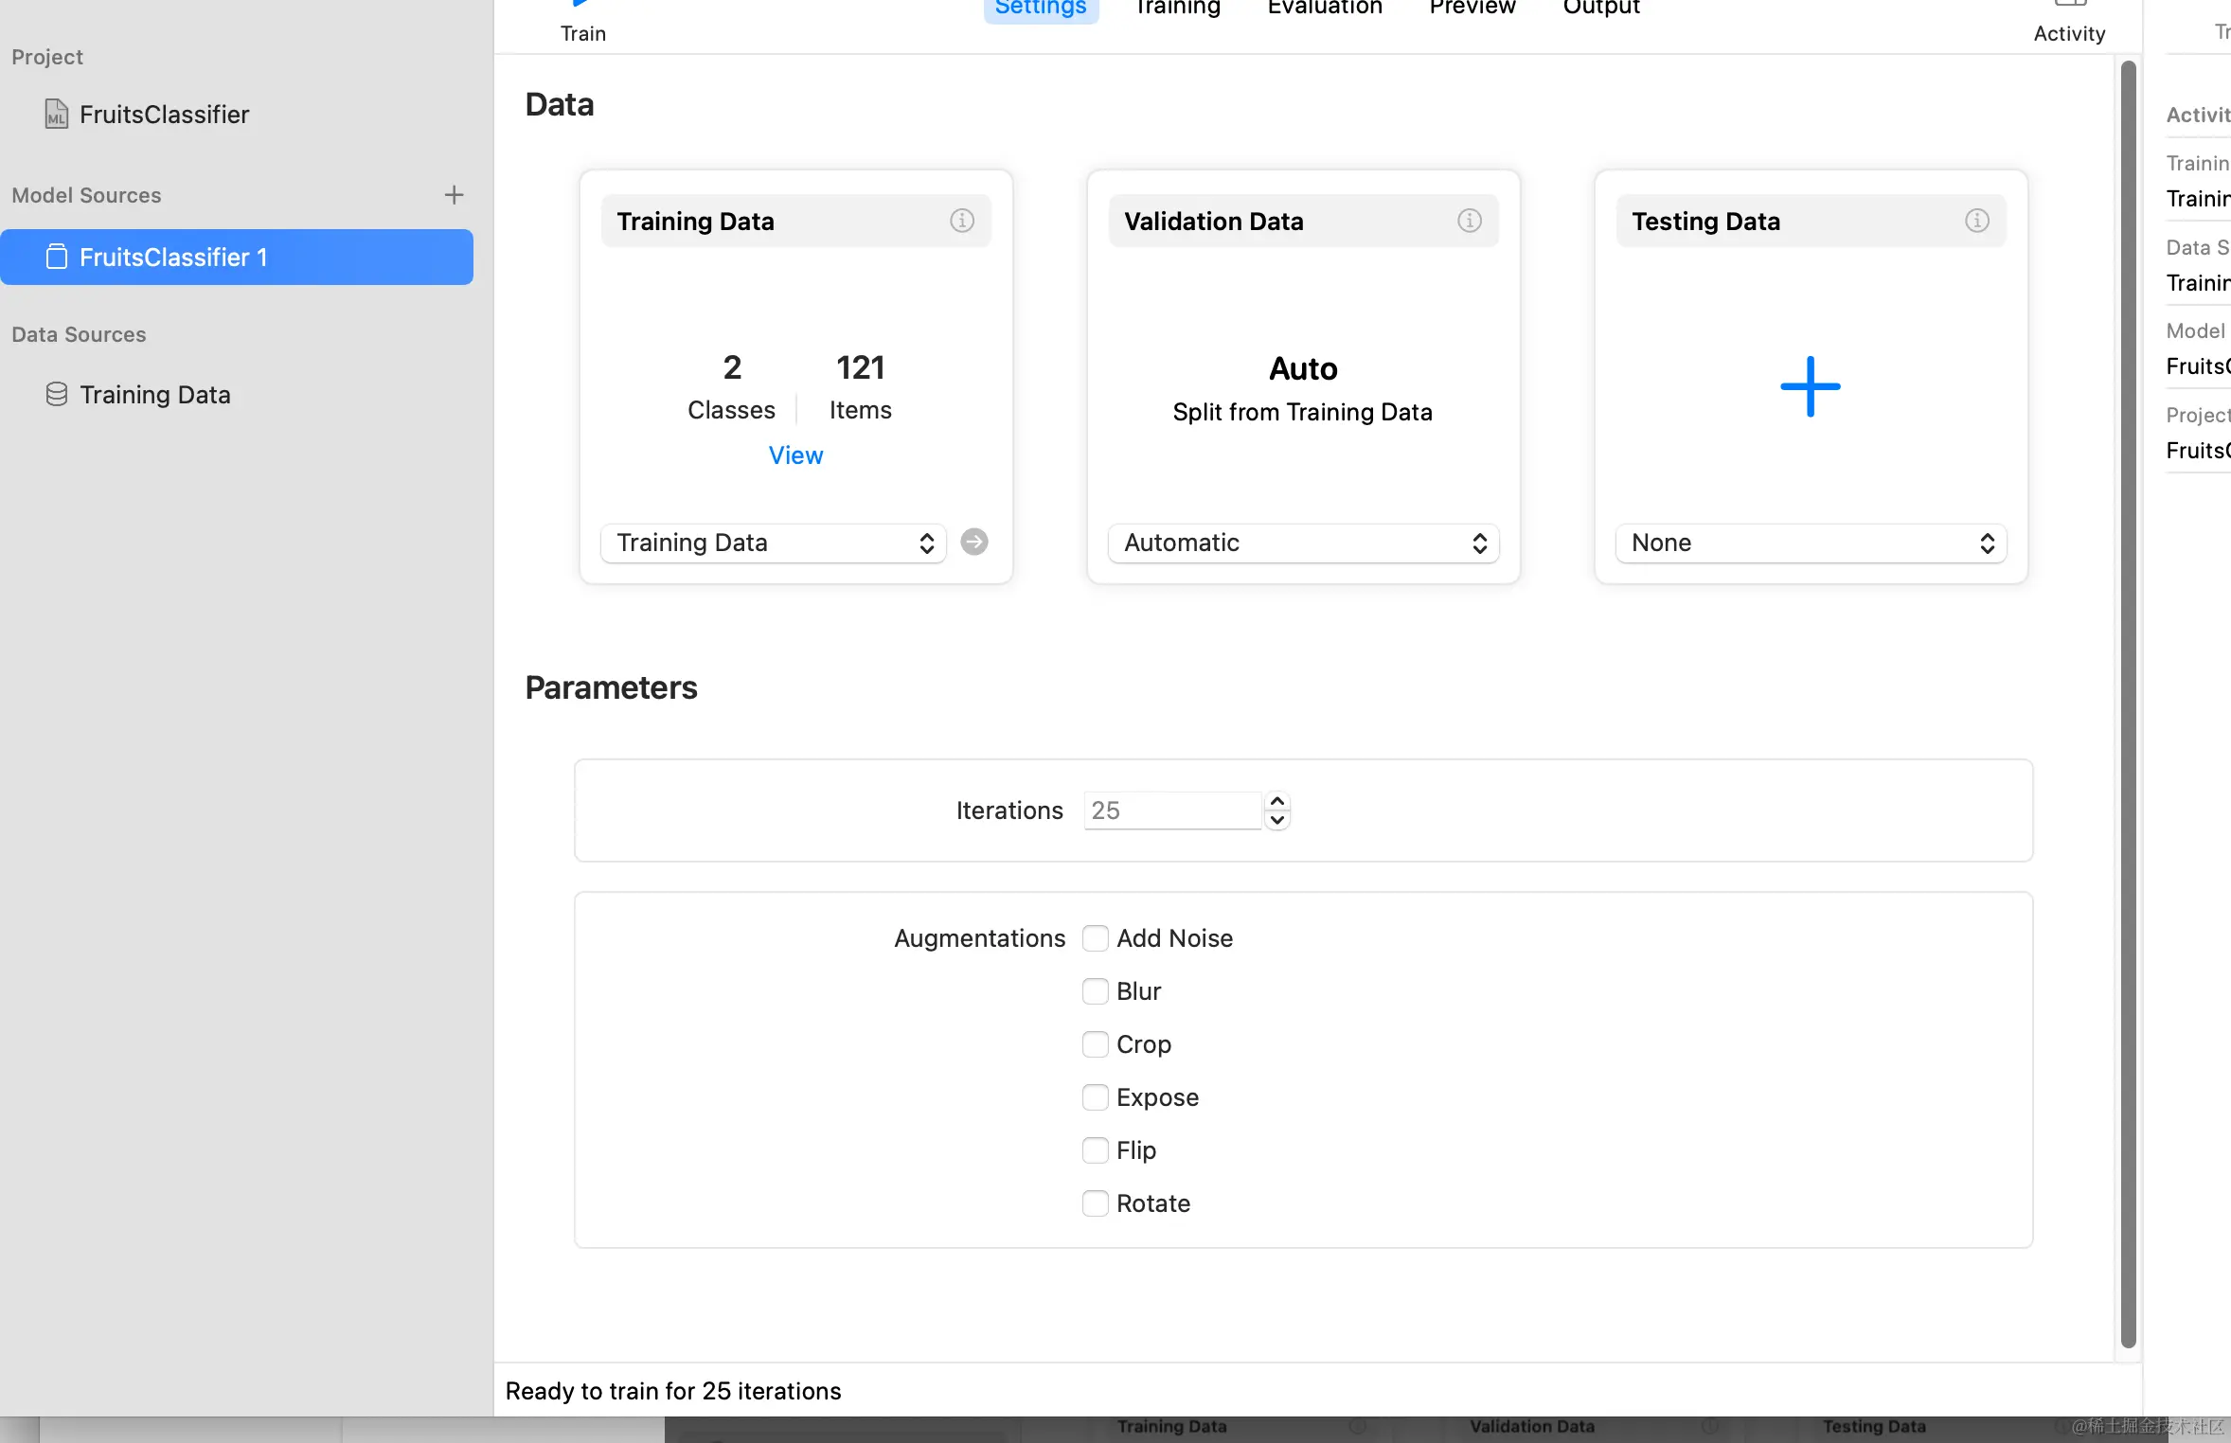
Task: Click the View link under training items
Action: [x=795, y=455]
